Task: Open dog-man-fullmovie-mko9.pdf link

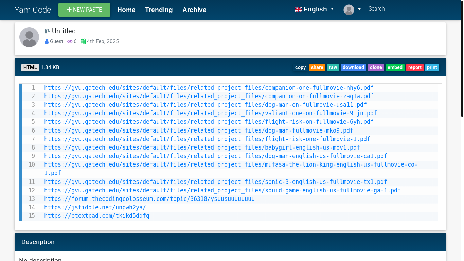Action: tap(199, 130)
